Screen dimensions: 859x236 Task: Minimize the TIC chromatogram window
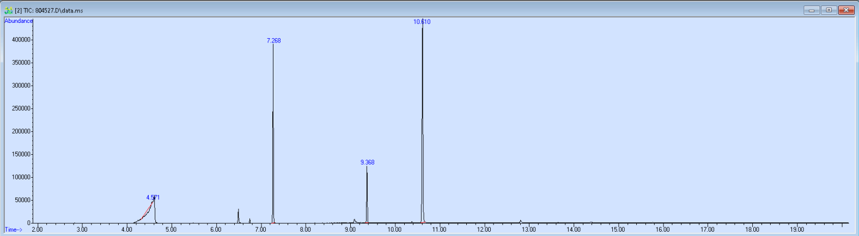[812, 10]
